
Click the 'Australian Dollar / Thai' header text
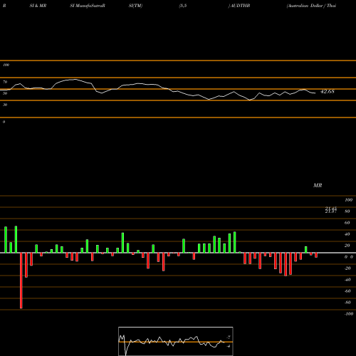tap(311, 6)
